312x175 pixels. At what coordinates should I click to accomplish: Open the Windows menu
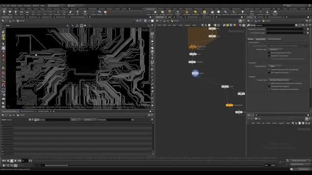[28, 6]
